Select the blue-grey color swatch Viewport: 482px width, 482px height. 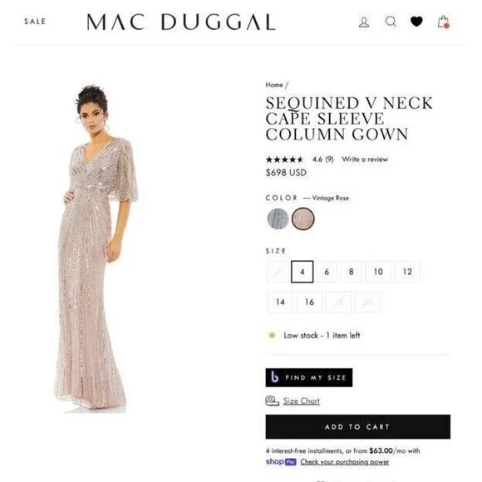coord(278,219)
